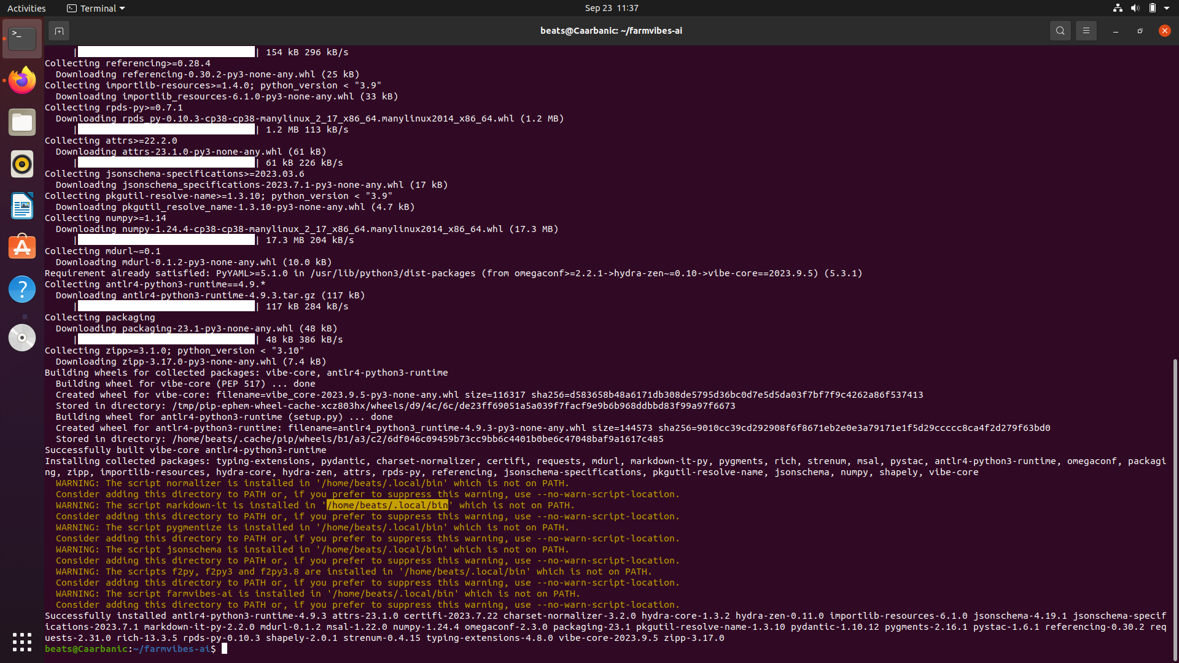Launch Rhythmbox music player from the dock
This screenshot has width=1179, height=663.
click(x=21, y=164)
